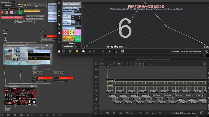Open the wrench debug icon in automation editor

click(x=109, y=51)
